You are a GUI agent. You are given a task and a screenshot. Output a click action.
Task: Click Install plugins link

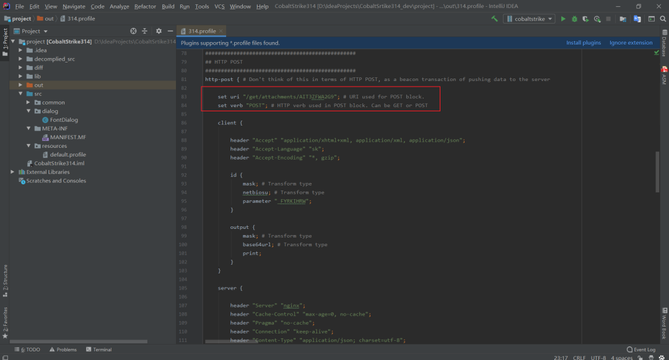tap(584, 43)
